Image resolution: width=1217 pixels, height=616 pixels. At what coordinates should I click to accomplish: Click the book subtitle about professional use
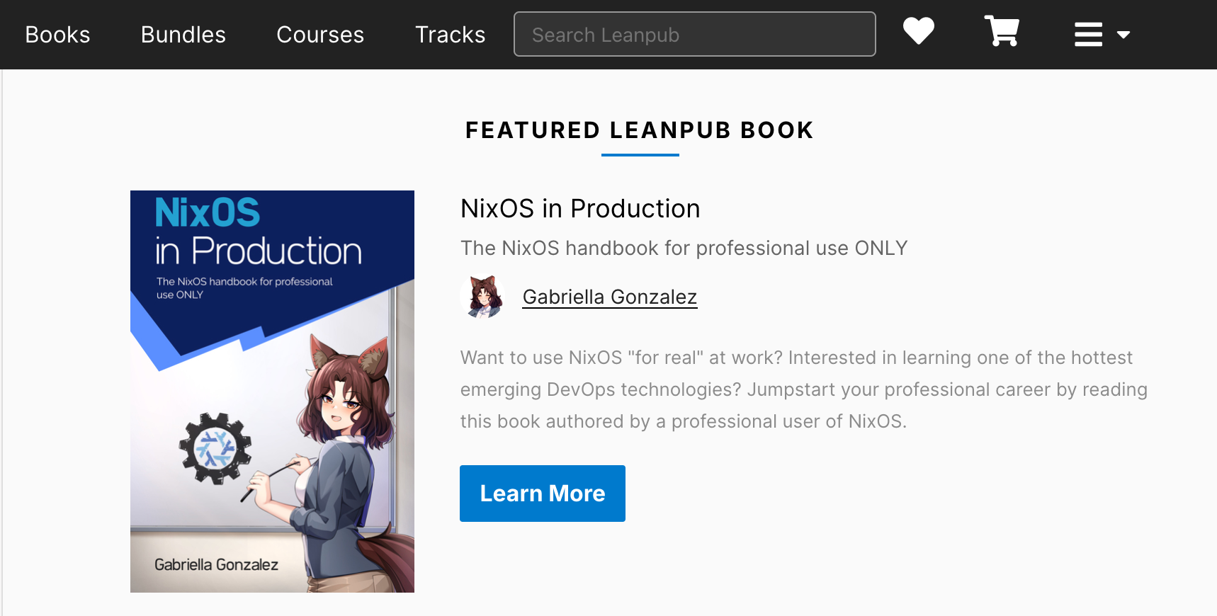click(x=683, y=249)
